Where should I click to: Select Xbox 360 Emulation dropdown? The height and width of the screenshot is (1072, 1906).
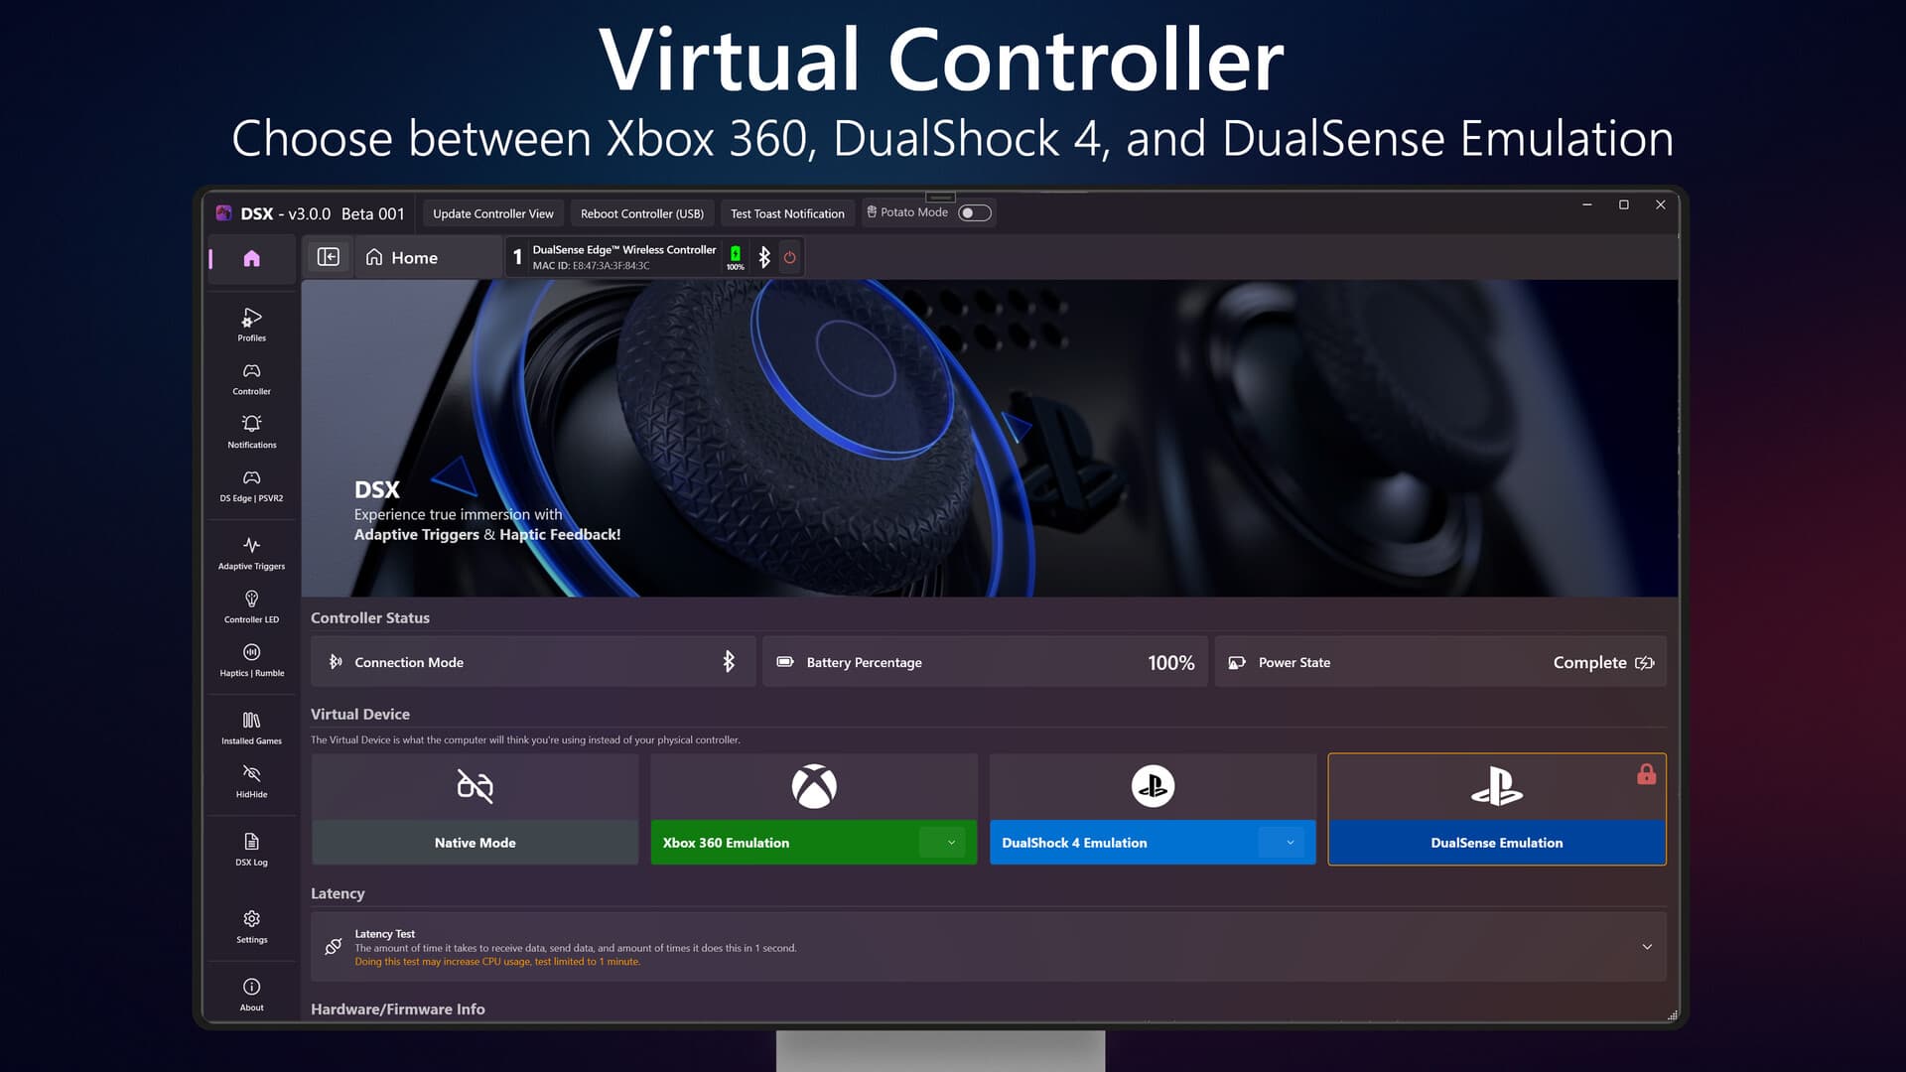pos(953,842)
